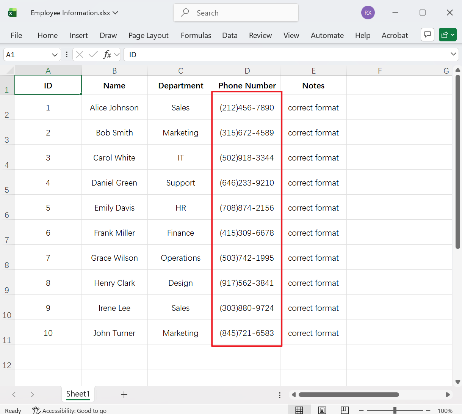Expand the formula bar with its chevron

tap(453, 54)
